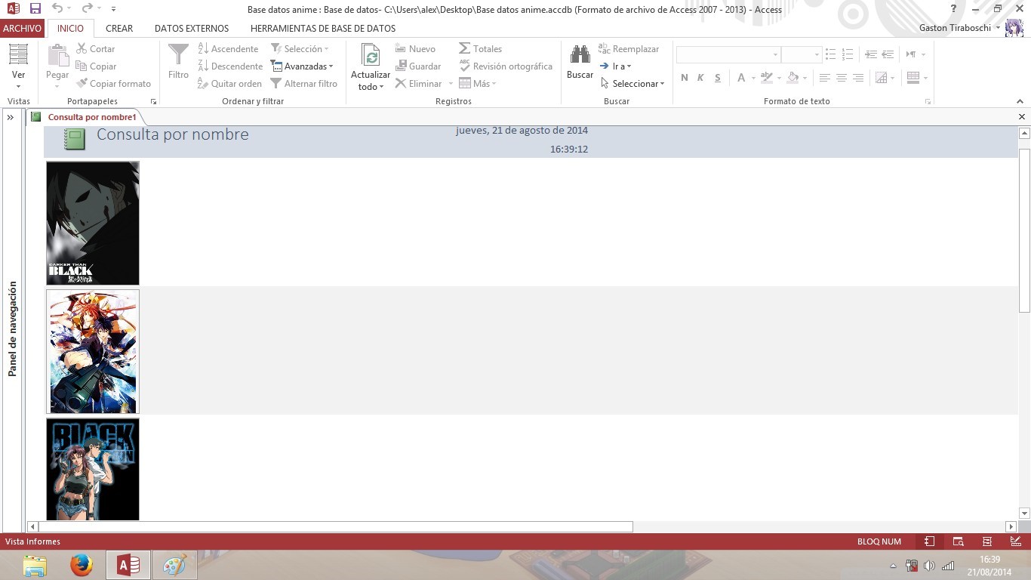Toggle bold N formatting
Screen dimensions: 1031x580
(685, 77)
